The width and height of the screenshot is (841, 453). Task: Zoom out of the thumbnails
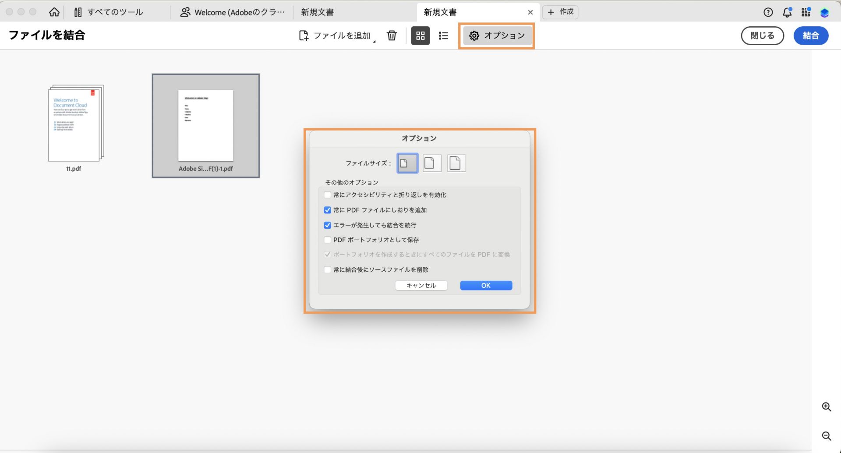[827, 436]
